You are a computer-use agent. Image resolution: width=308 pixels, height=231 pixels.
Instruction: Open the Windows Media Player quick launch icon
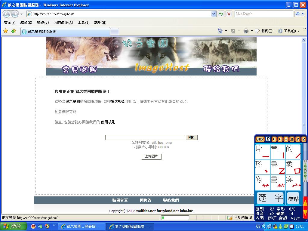coord(47,226)
